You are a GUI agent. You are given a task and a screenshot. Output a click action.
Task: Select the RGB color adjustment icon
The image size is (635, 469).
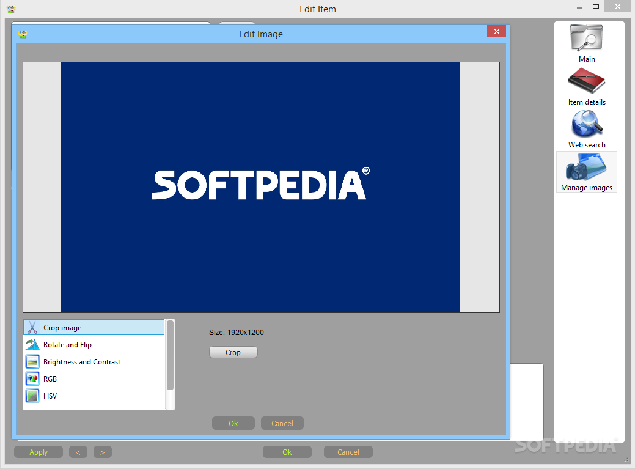pos(32,379)
